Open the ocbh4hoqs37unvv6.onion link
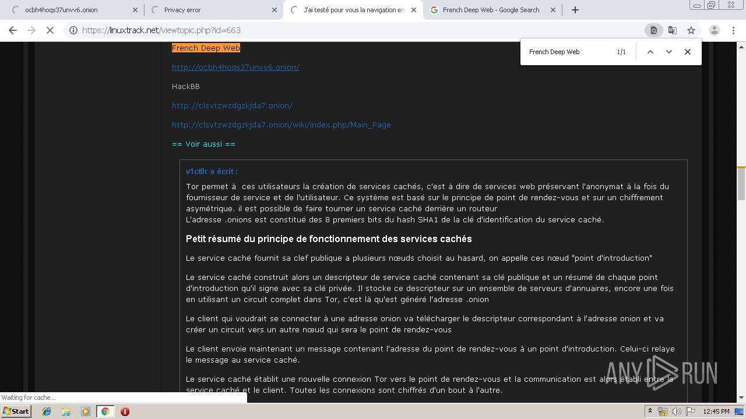 [235, 67]
